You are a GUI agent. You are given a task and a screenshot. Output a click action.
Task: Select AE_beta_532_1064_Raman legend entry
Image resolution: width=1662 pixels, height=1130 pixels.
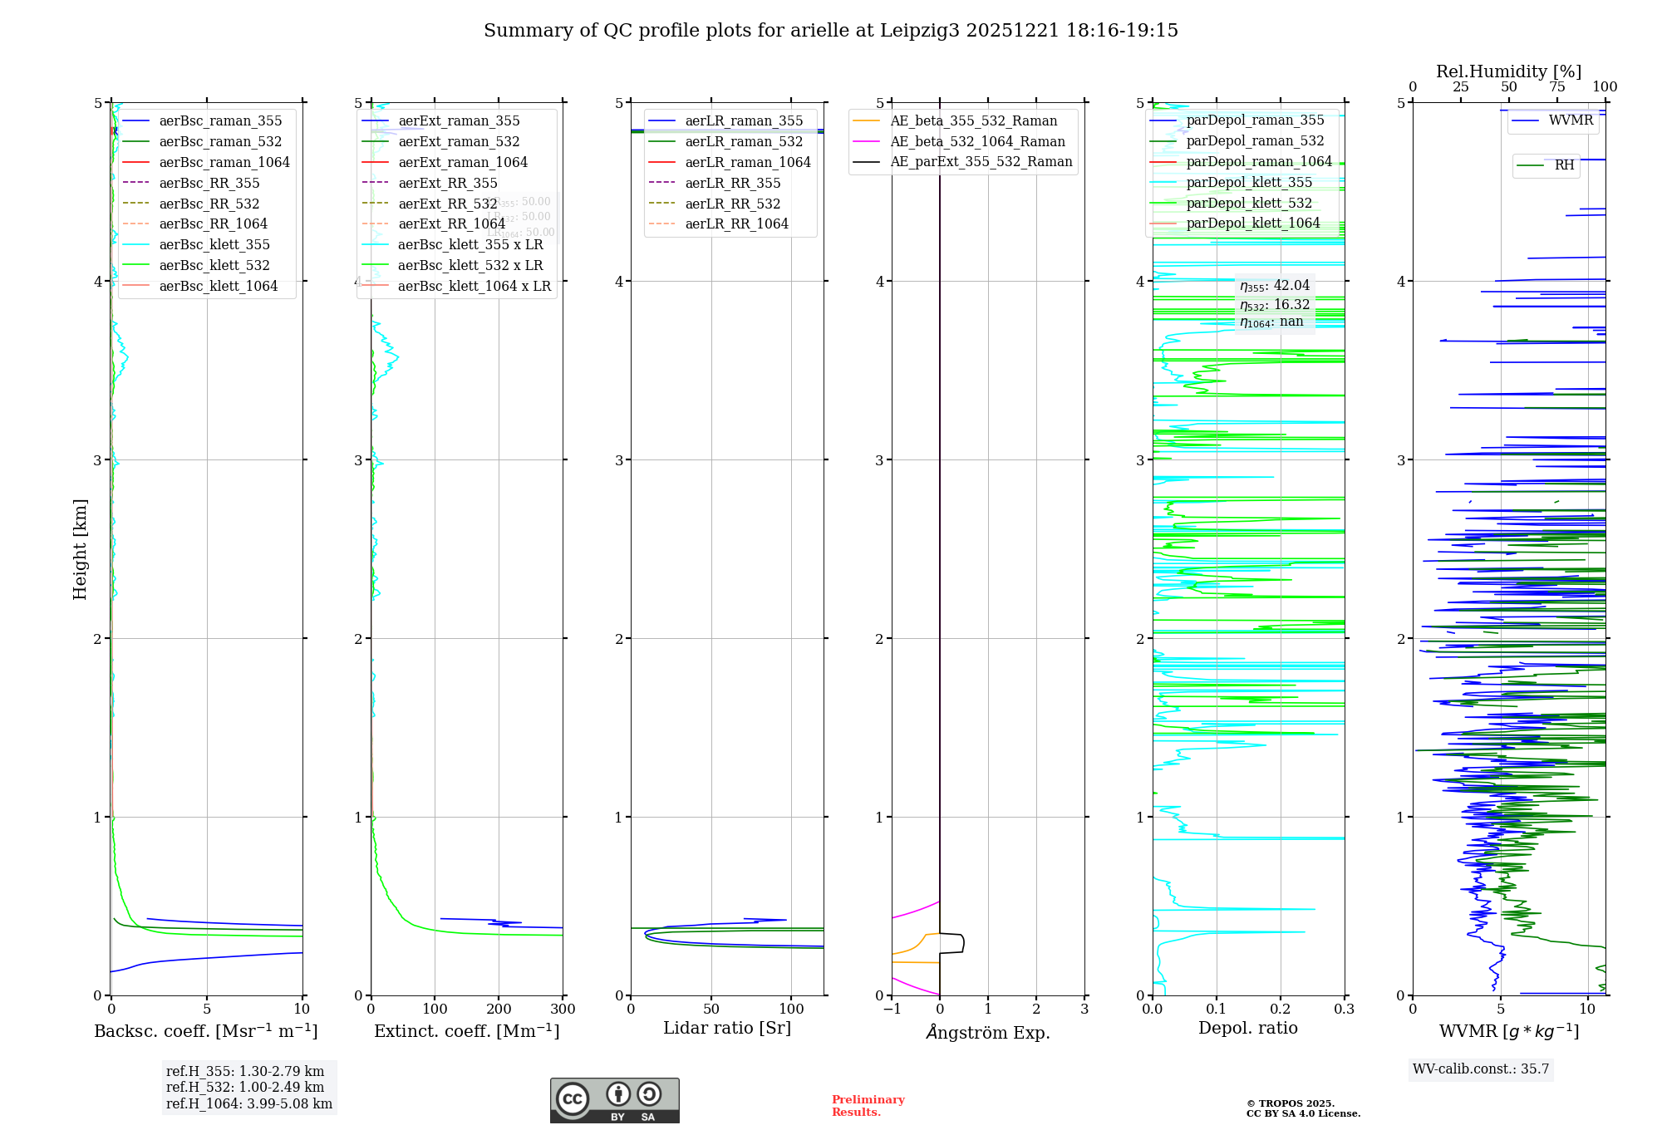click(x=977, y=142)
